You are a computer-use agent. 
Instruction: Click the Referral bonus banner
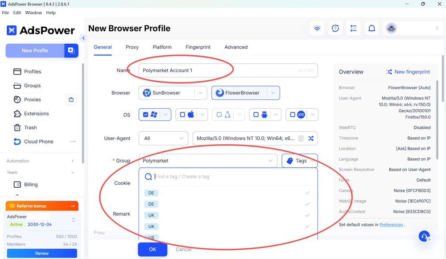coord(42,206)
